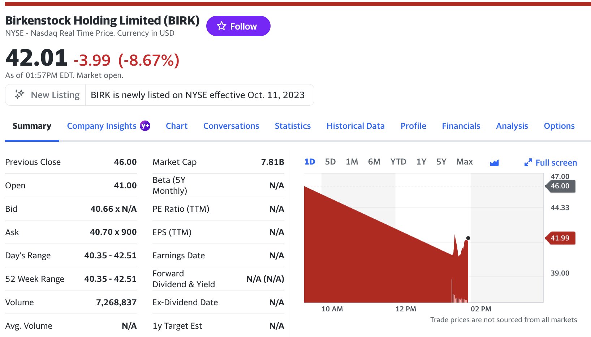
Task: Click the 'As of 01:57PM EDT' timestamp
Action: click(64, 75)
